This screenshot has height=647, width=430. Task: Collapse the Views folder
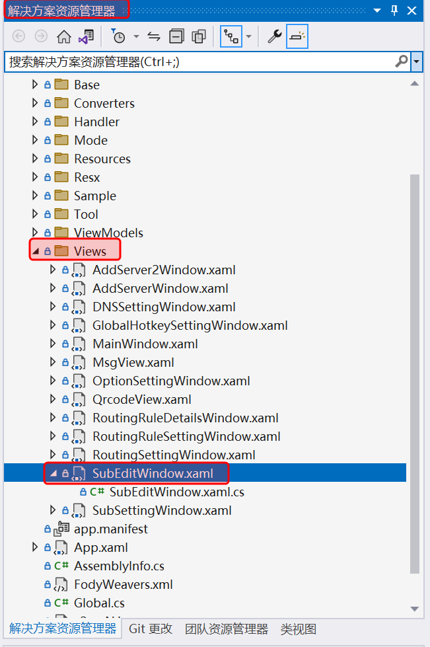coord(35,251)
